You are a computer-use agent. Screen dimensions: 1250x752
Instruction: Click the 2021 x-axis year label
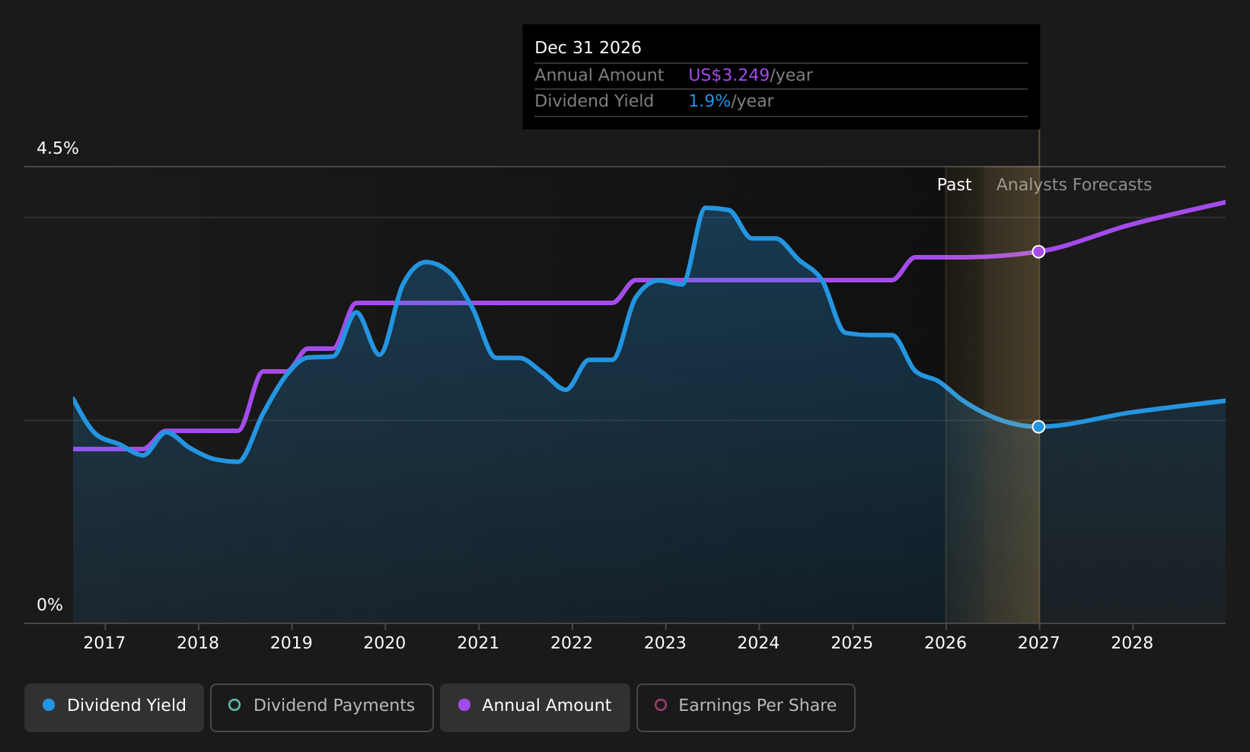click(478, 643)
